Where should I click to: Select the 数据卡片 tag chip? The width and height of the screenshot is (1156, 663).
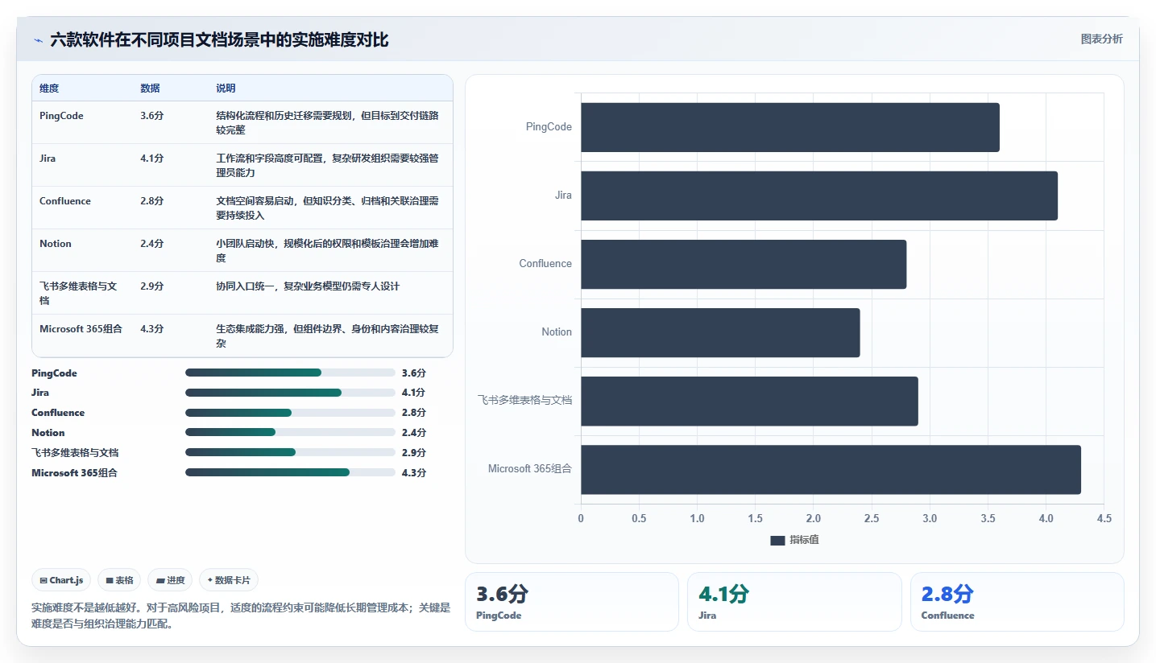tap(229, 580)
